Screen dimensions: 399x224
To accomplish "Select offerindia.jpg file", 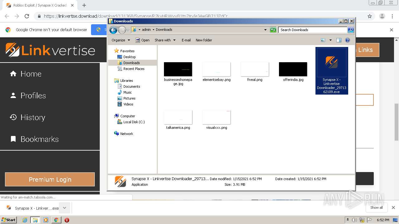I will [x=293, y=72].
